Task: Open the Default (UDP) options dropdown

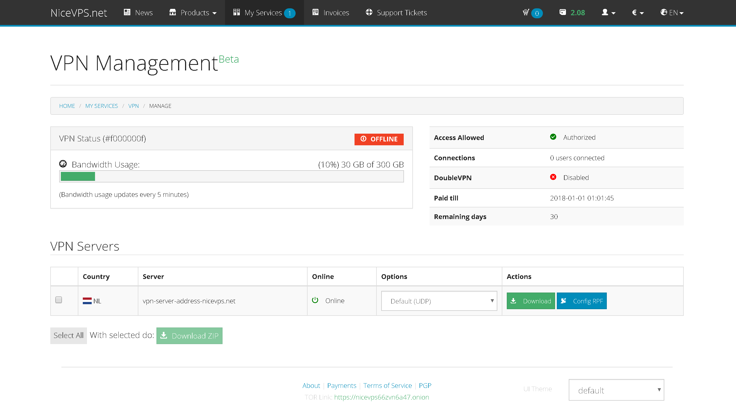Action: click(x=439, y=301)
